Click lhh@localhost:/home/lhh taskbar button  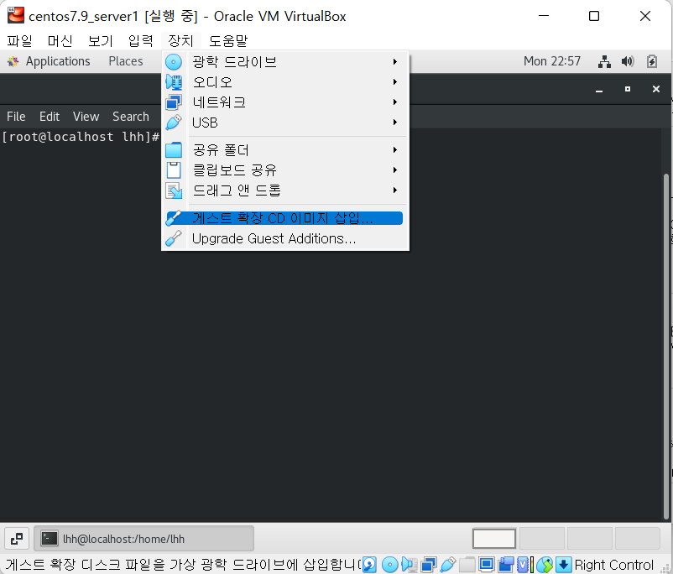[143, 539]
